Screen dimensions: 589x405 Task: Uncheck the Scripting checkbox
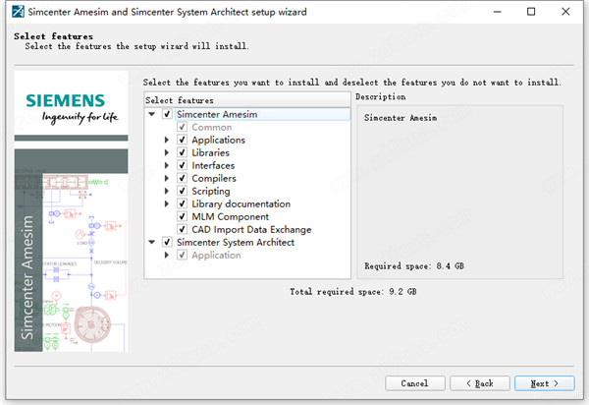tap(183, 191)
